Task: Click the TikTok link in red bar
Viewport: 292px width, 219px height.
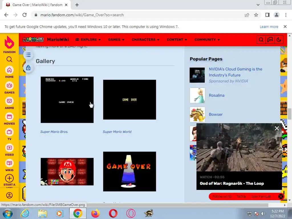Action: coord(241,196)
